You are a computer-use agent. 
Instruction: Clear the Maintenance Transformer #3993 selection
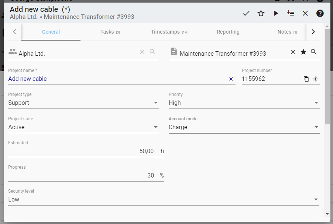pos(293,52)
